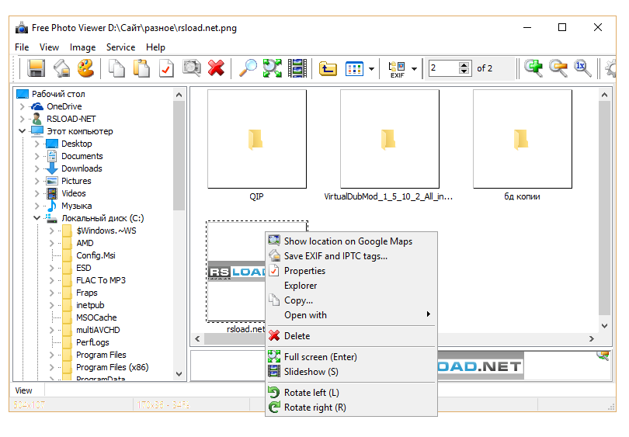Click the Save EXIF tags toolbar icon
Image resolution: width=629 pixels, height=437 pixels.
[62, 68]
